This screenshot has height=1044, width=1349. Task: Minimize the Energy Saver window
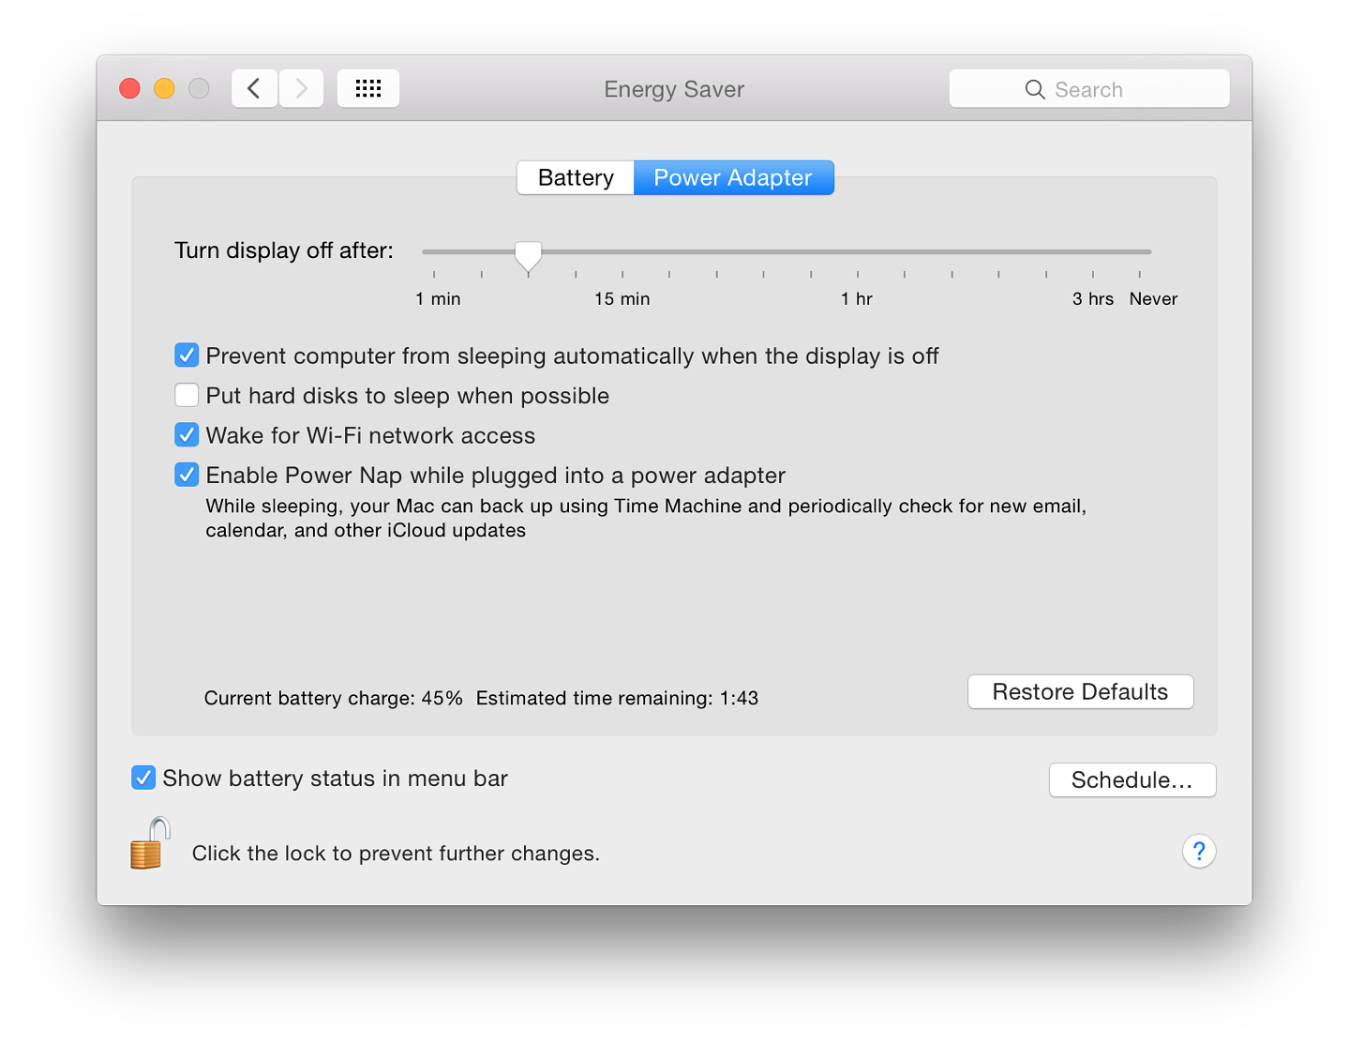[x=164, y=88]
